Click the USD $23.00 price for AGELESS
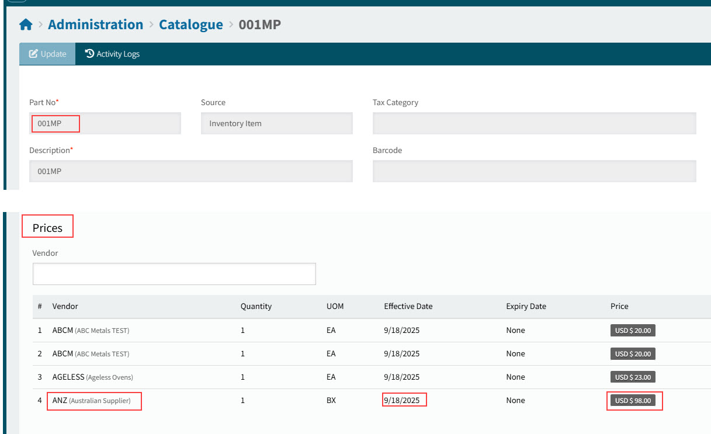The height and width of the screenshot is (434, 711). coord(633,377)
